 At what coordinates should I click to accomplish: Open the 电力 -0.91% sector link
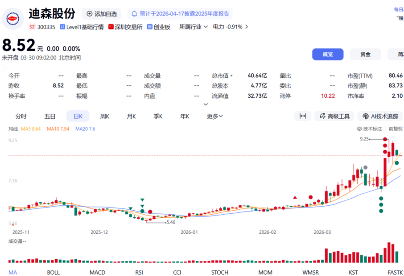(x=230, y=27)
